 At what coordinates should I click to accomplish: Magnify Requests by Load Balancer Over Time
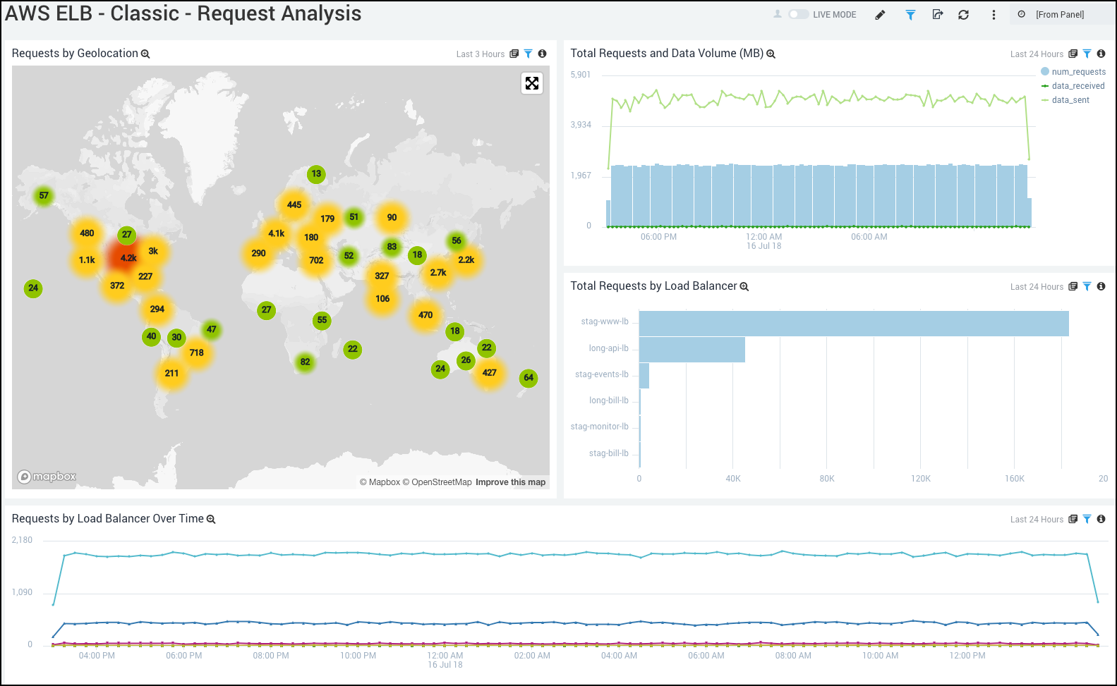(x=211, y=520)
